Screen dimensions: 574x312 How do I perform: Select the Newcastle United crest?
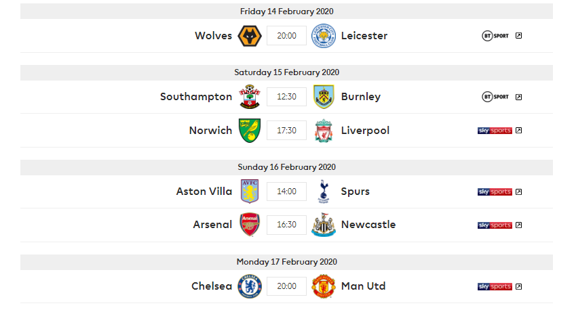324,225
